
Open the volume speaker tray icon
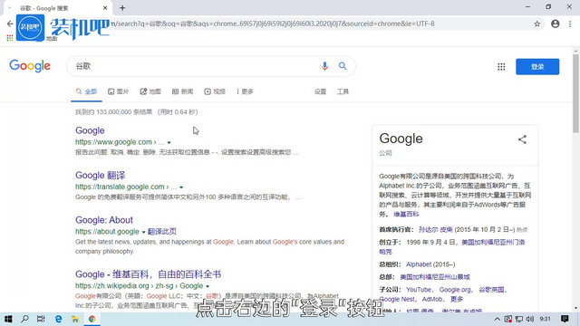point(530,319)
